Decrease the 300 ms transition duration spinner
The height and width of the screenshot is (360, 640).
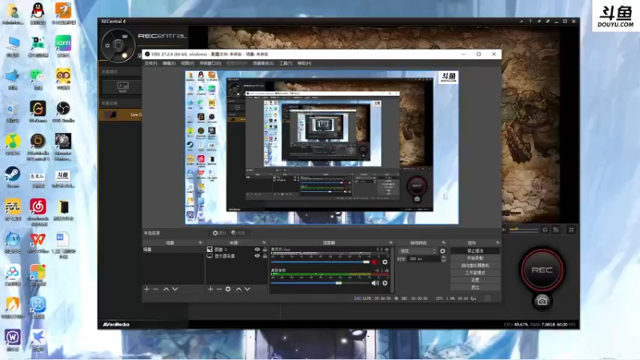444,261
